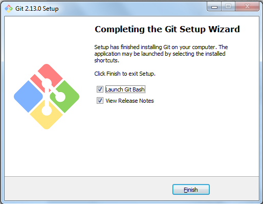The height and width of the screenshot is (204, 263).
Task: Click the large Git logo graphic
Action: tap(47, 97)
